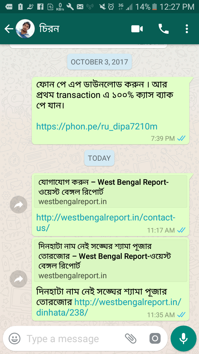Viewport: 199px width, 354px height.
Task: Forward the dinhata/238 link message
Action: (x=19, y=279)
